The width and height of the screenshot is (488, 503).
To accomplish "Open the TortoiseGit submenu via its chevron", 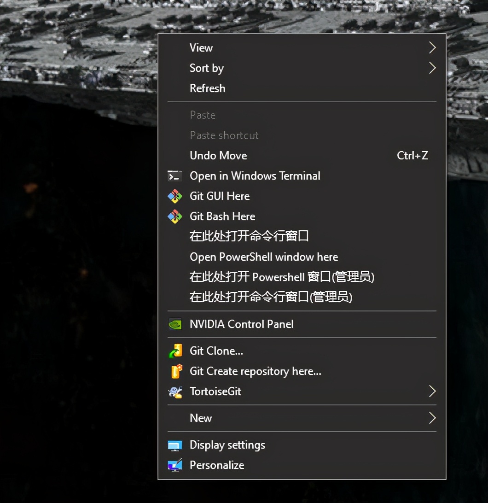I will coord(432,391).
